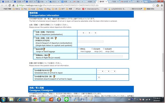Open the bills bookmark

104,9
